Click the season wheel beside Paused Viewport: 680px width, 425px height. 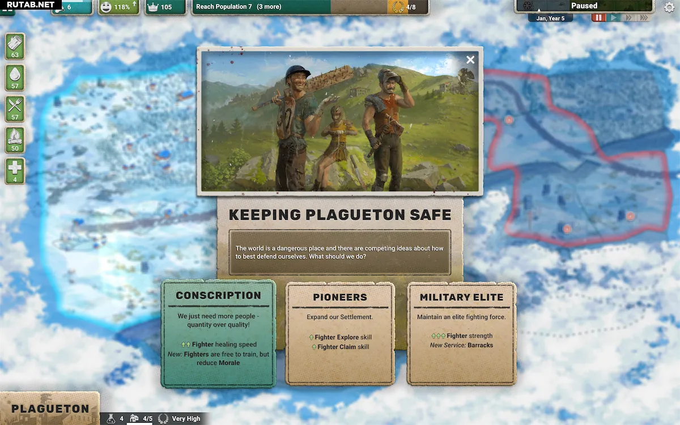click(x=528, y=6)
